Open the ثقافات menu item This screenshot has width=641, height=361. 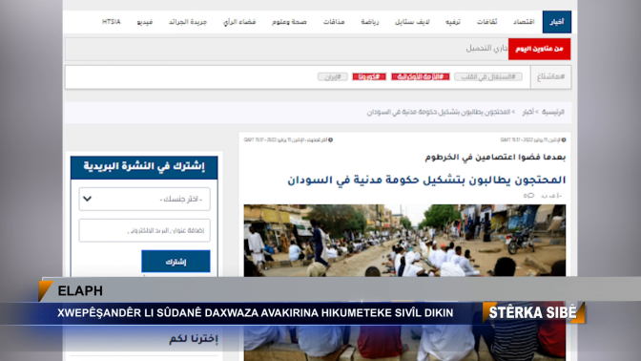pyautogui.click(x=486, y=22)
